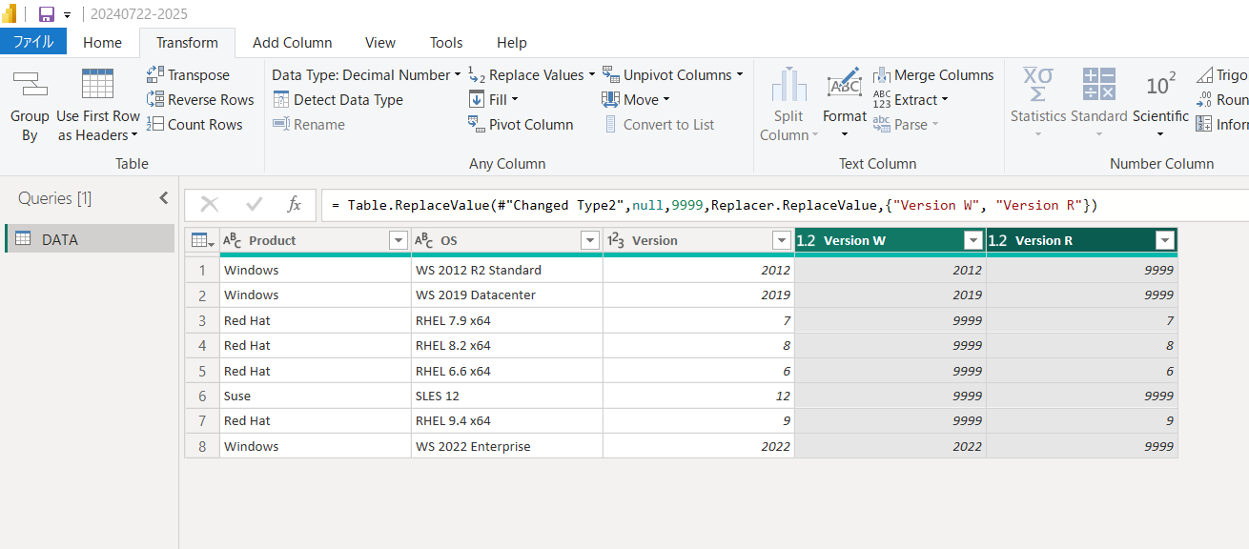Click the table menu icon in grid corner

[202, 240]
